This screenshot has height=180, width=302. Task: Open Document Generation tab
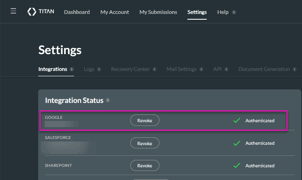(x=264, y=69)
